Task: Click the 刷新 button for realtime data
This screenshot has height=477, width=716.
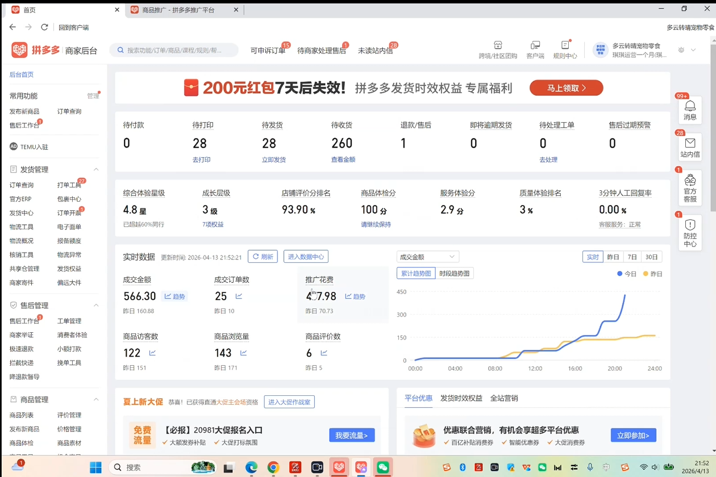Action: (263, 257)
